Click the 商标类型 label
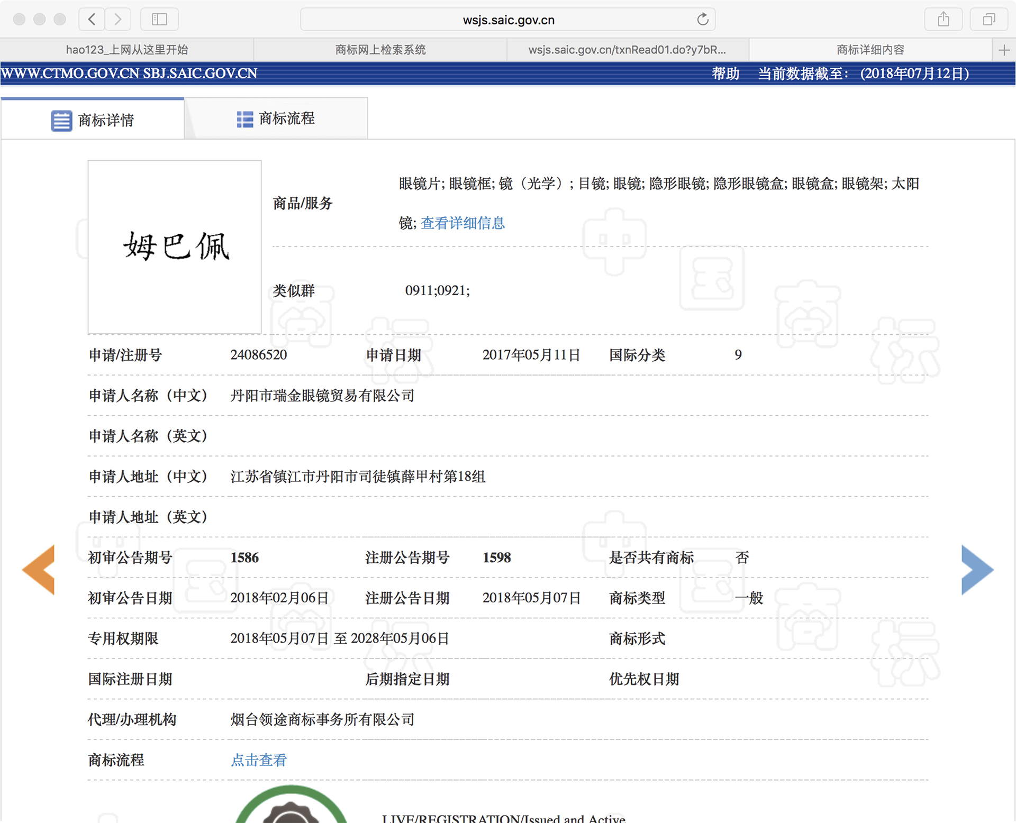 coord(637,598)
